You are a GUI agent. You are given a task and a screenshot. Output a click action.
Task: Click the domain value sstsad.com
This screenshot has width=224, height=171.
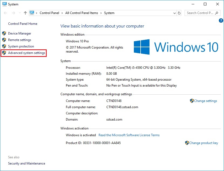(x=114, y=119)
